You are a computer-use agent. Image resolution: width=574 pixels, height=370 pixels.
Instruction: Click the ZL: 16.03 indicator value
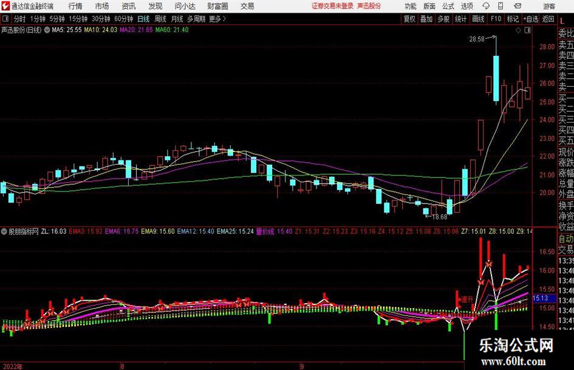54,231
